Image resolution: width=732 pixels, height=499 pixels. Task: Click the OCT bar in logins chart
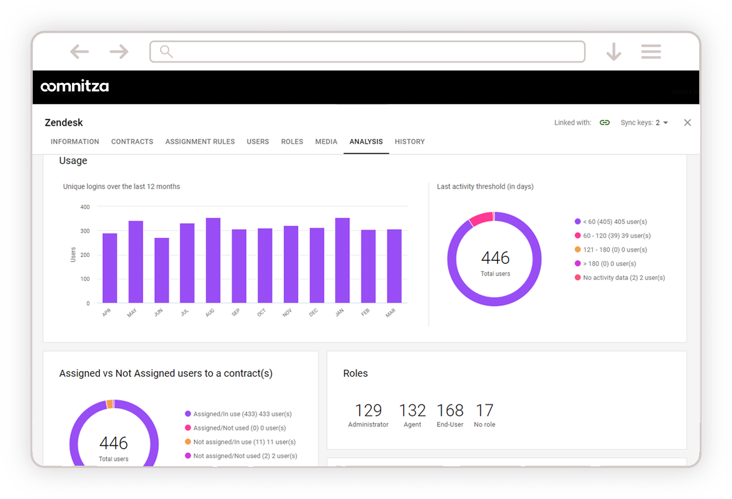pyautogui.click(x=265, y=266)
